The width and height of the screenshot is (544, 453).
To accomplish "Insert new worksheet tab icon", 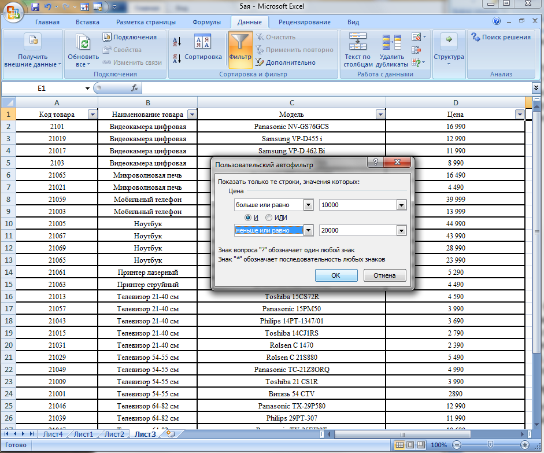I will pyautogui.click(x=171, y=434).
